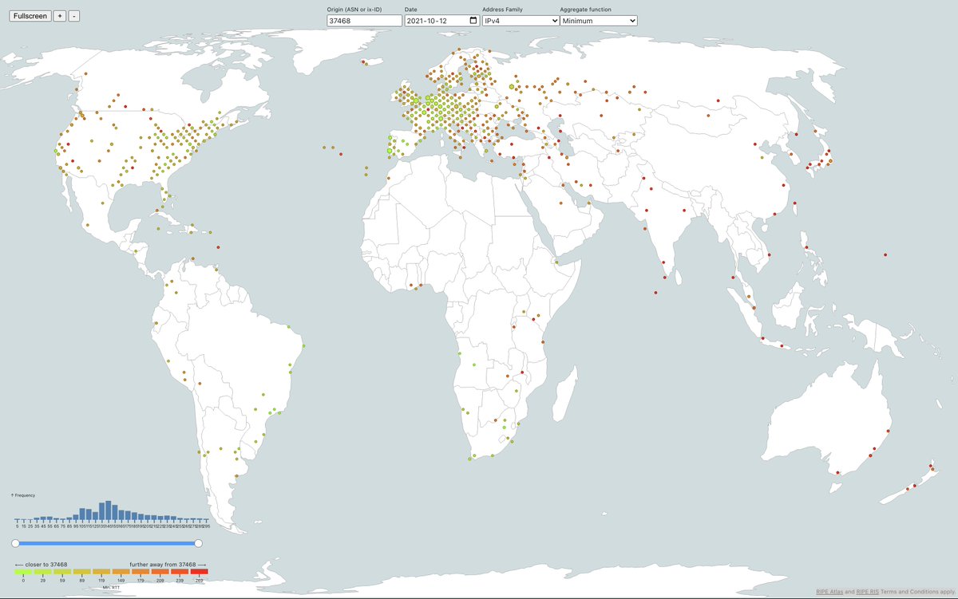Screen dimensions: 958x599
Task: Click the Fullscreen button
Action: (x=30, y=15)
